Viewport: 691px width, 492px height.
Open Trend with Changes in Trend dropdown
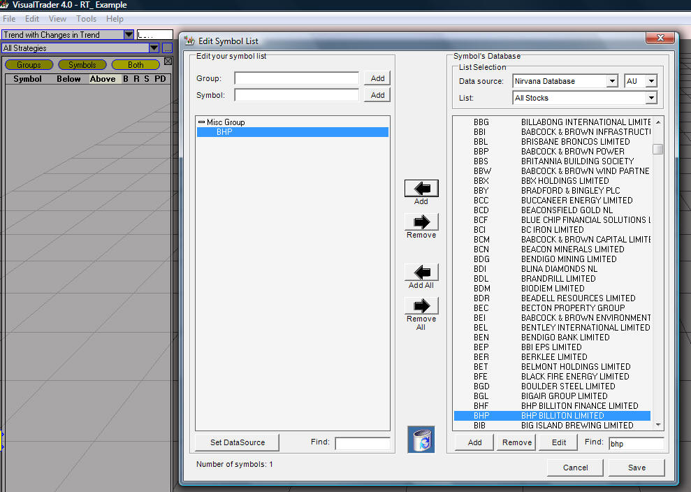point(129,34)
